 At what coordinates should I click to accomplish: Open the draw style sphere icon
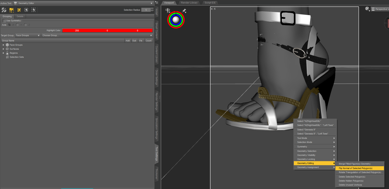tap(367, 9)
